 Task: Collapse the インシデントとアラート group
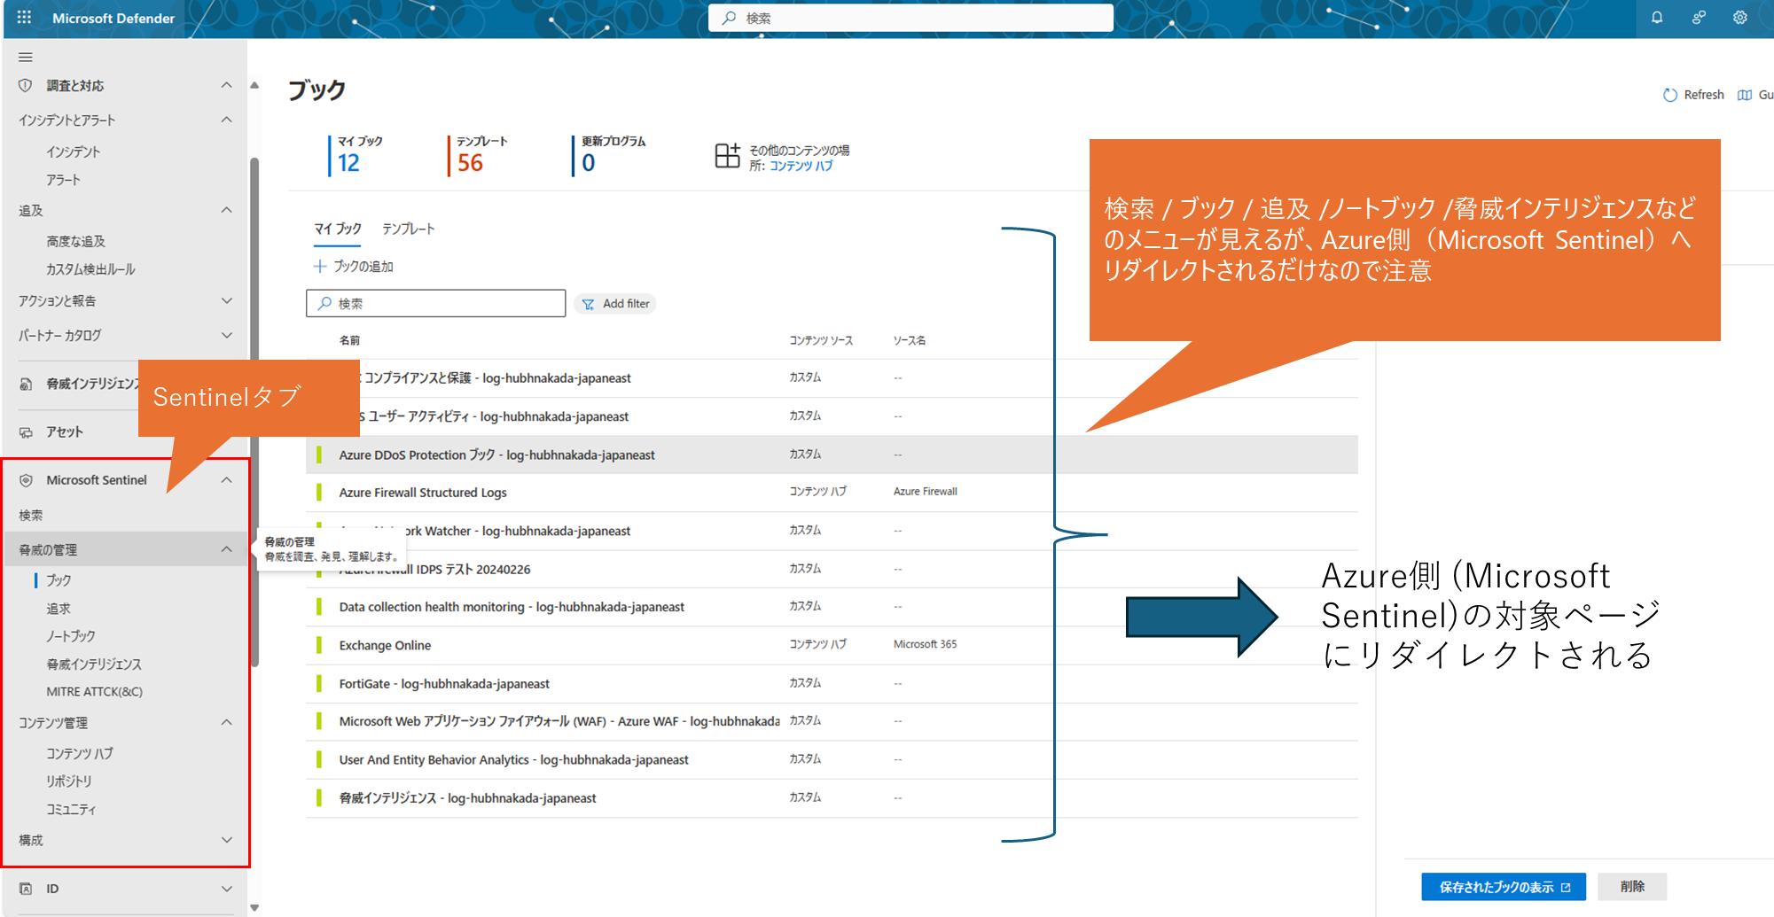click(227, 120)
